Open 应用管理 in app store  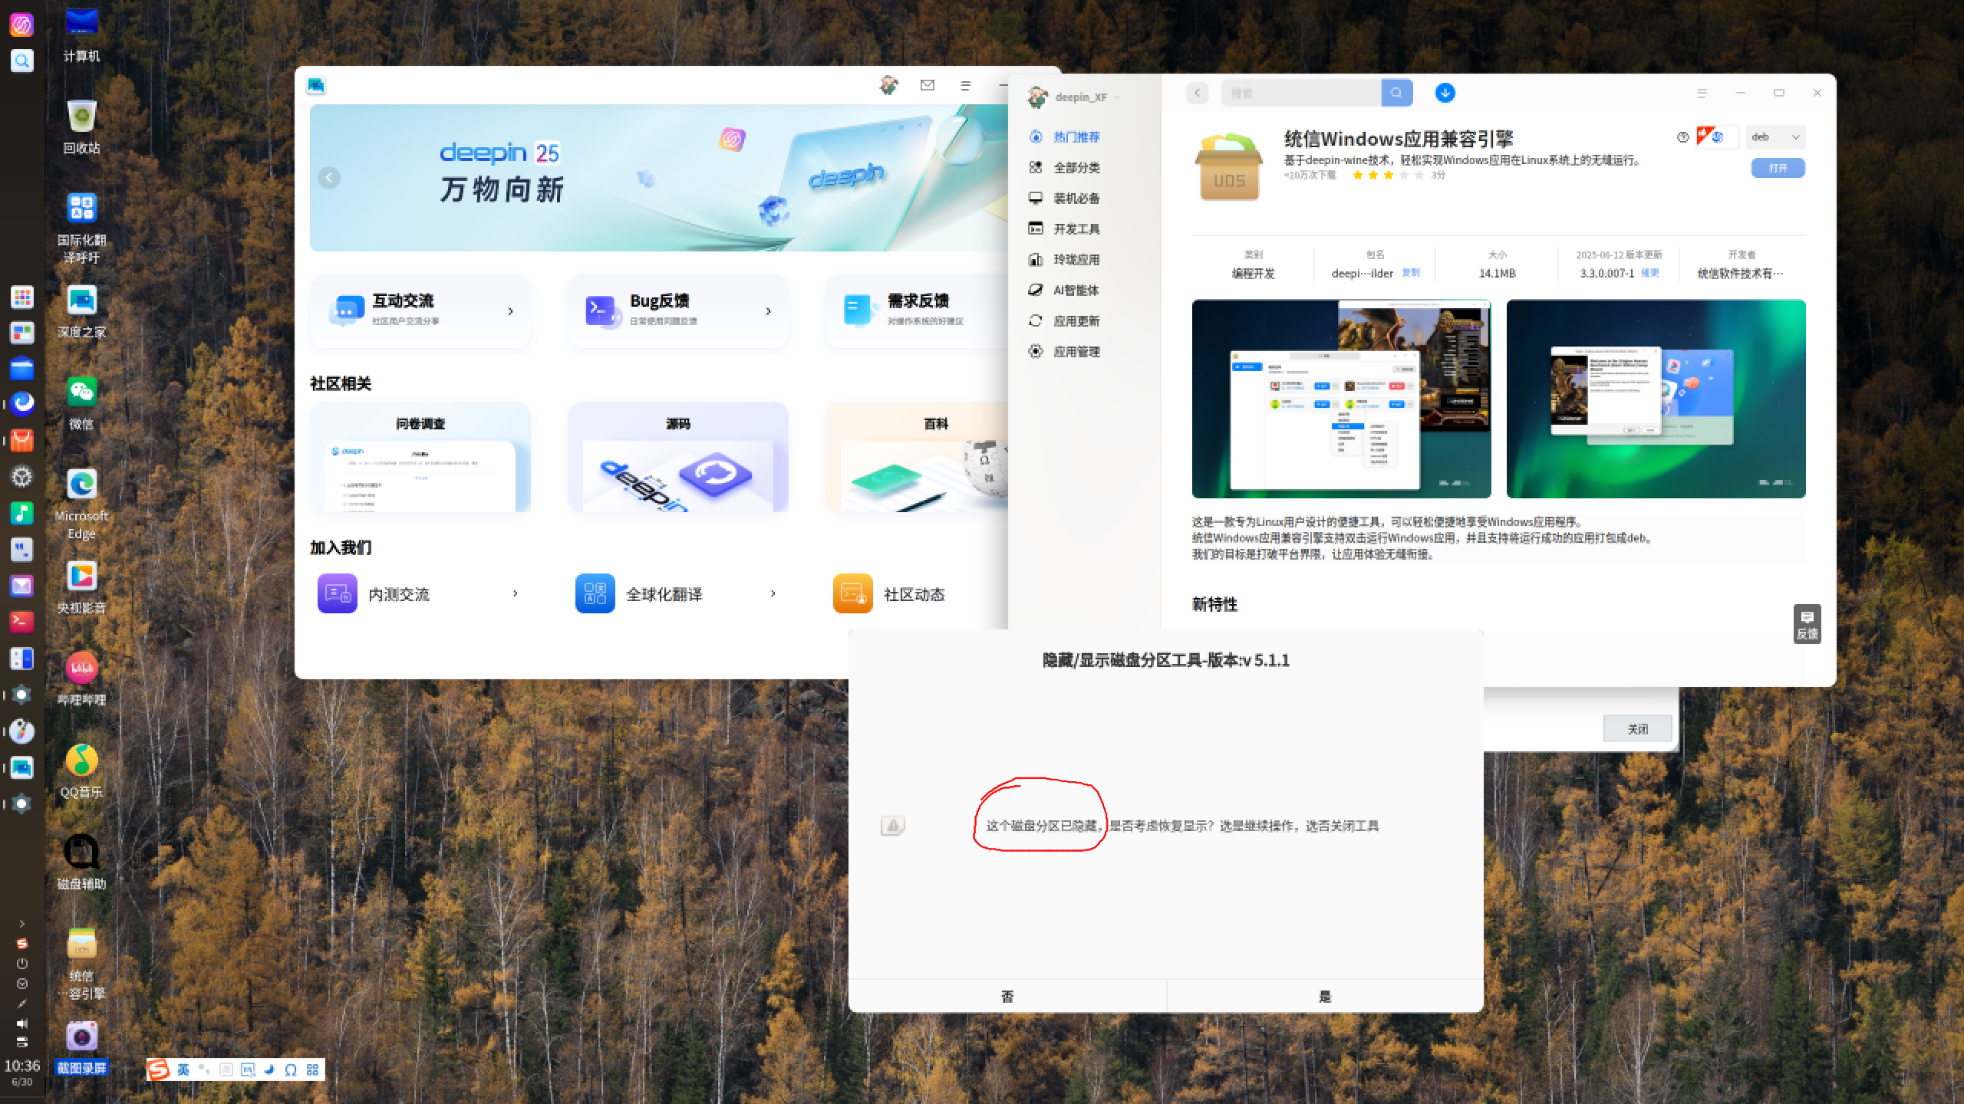pyautogui.click(x=1065, y=352)
